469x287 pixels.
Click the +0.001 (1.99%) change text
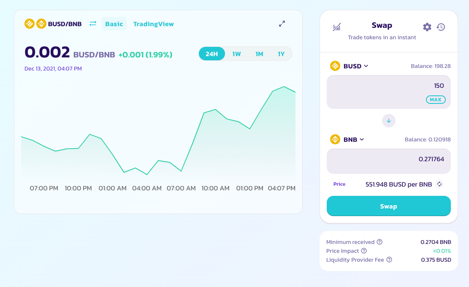(x=145, y=55)
